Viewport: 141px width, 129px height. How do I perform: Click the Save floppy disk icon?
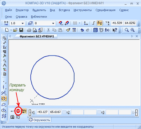21,30
